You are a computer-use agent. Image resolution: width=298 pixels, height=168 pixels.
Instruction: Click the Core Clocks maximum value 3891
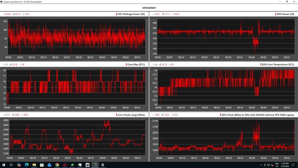point(26,115)
